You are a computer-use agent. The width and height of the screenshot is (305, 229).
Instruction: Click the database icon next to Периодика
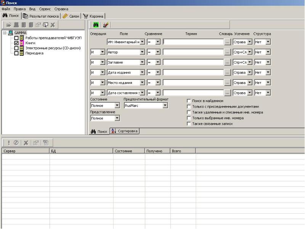point(22,53)
